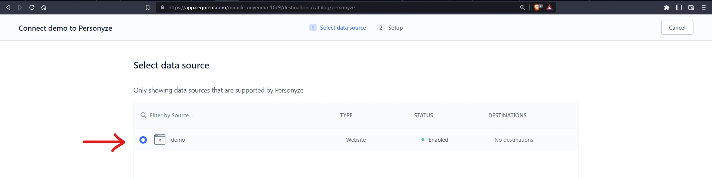Click the Enabled status text
Screen dimensions: 712x178
tap(438, 140)
